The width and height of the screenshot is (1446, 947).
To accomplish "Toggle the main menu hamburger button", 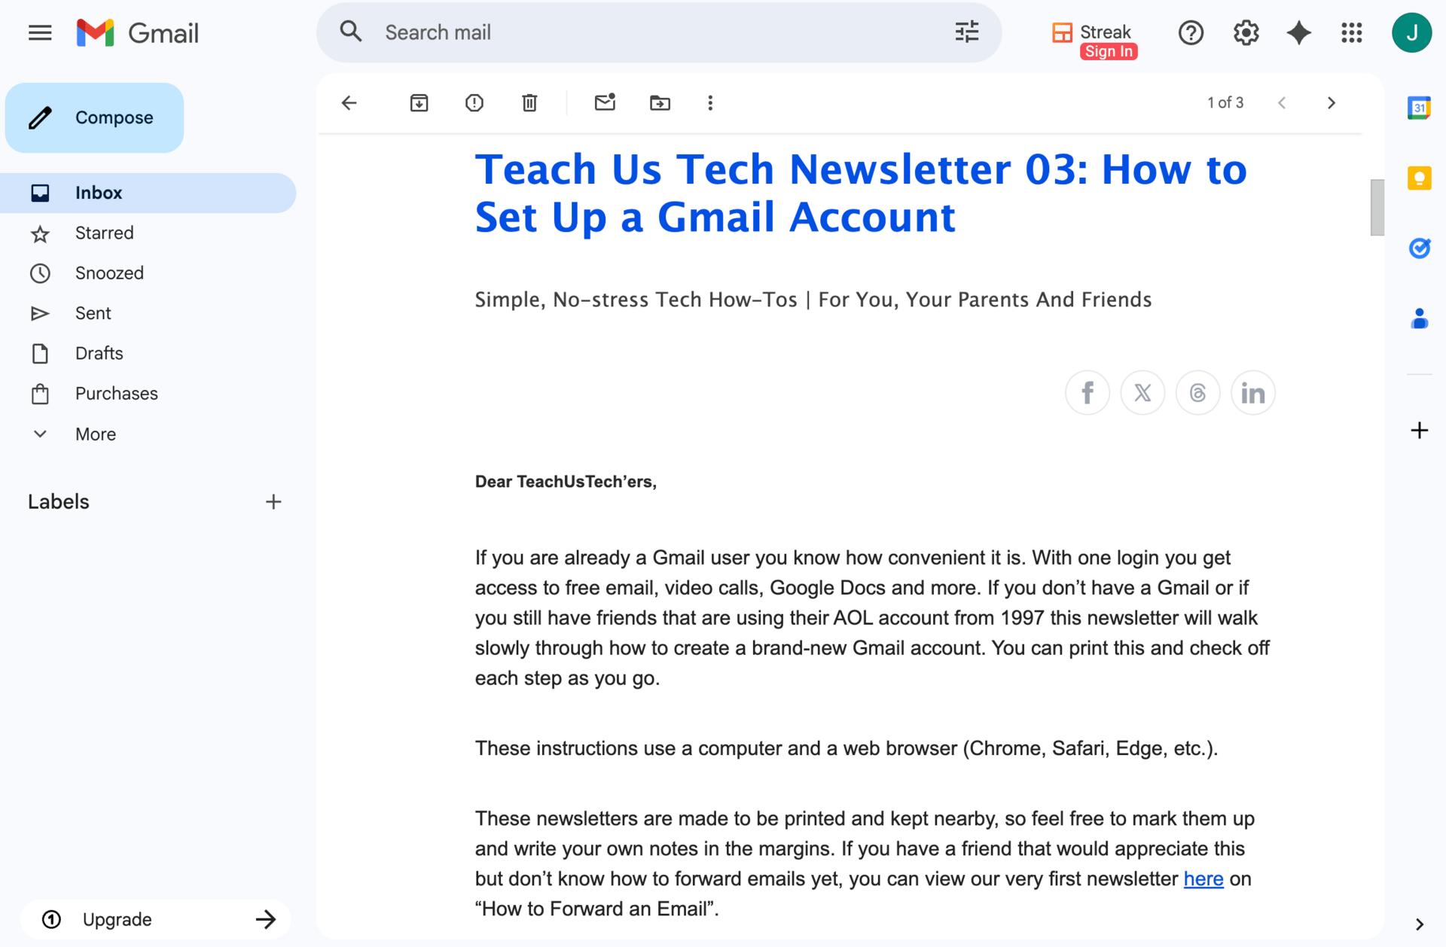I will pos(40,33).
